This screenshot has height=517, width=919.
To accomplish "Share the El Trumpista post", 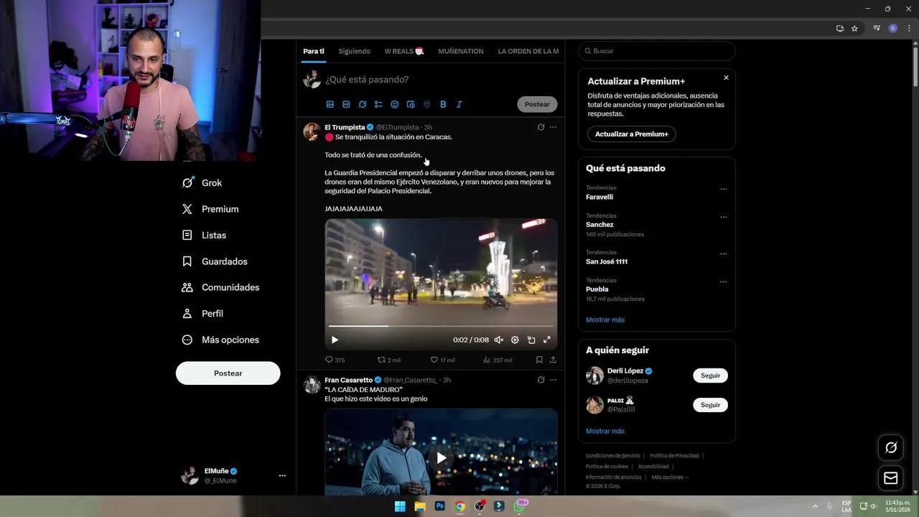I will 553,360.
